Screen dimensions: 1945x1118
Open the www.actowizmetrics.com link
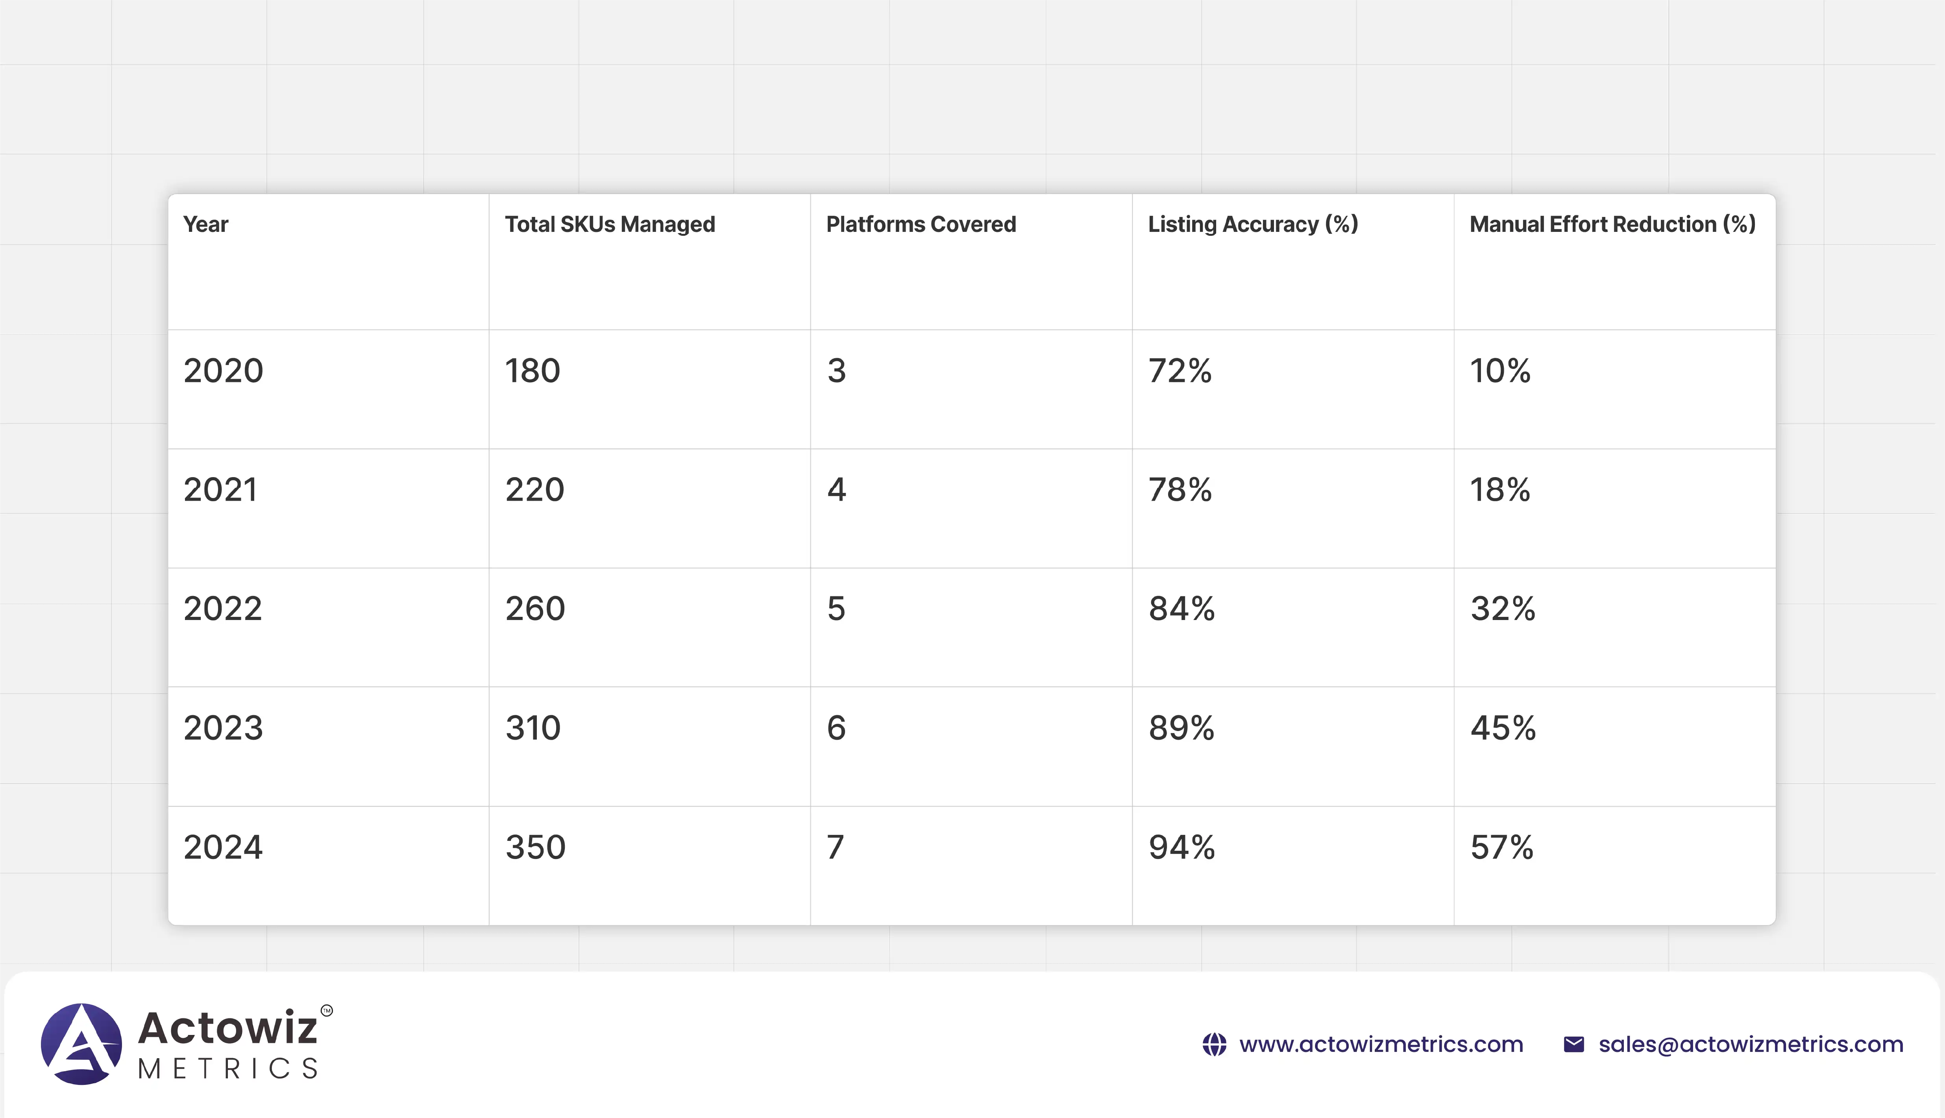click(x=1381, y=1044)
